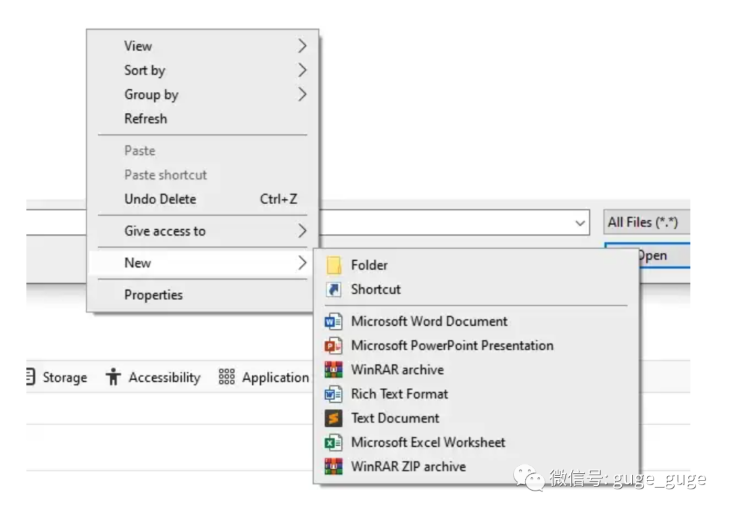This screenshot has height=513, width=730.
Task: Click inside the file name field
Action: click(x=454, y=222)
